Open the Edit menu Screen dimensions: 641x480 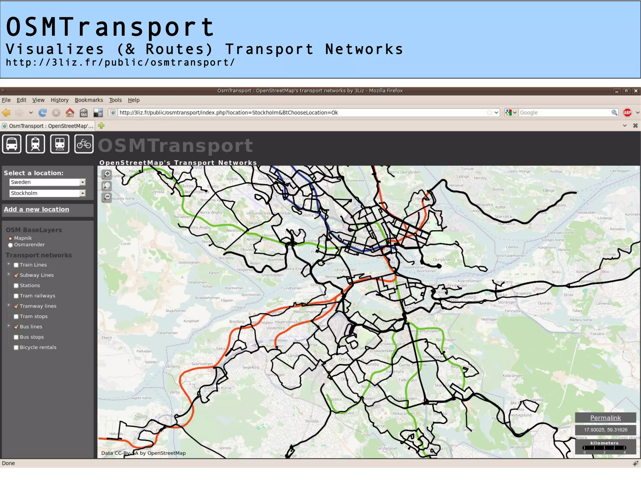(22, 100)
